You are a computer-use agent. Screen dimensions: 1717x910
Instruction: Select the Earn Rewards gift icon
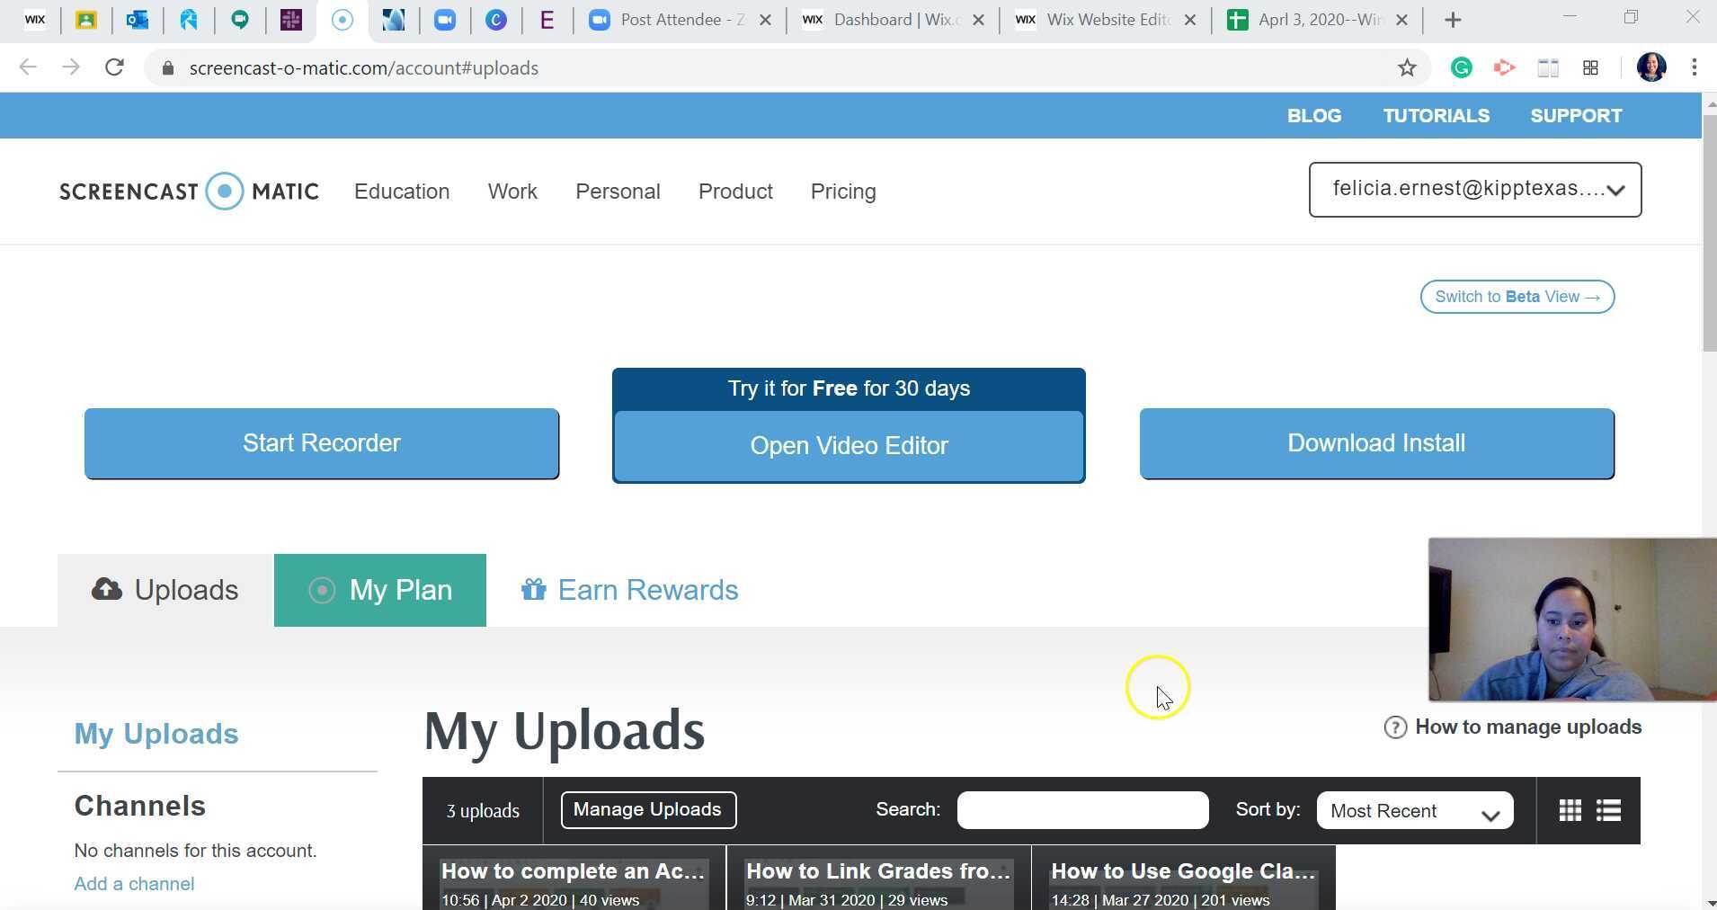pos(534,590)
